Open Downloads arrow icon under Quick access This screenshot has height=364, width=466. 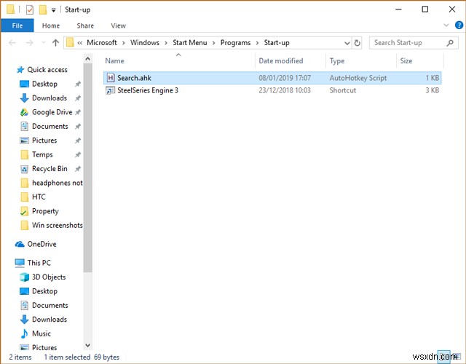(x=24, y=98)
